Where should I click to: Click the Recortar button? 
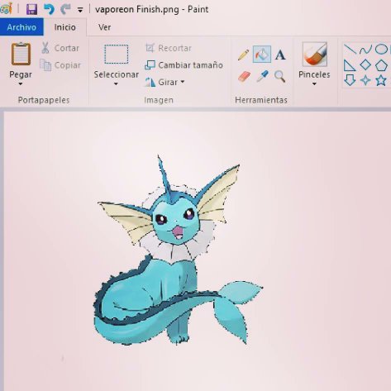click(168, 48)
